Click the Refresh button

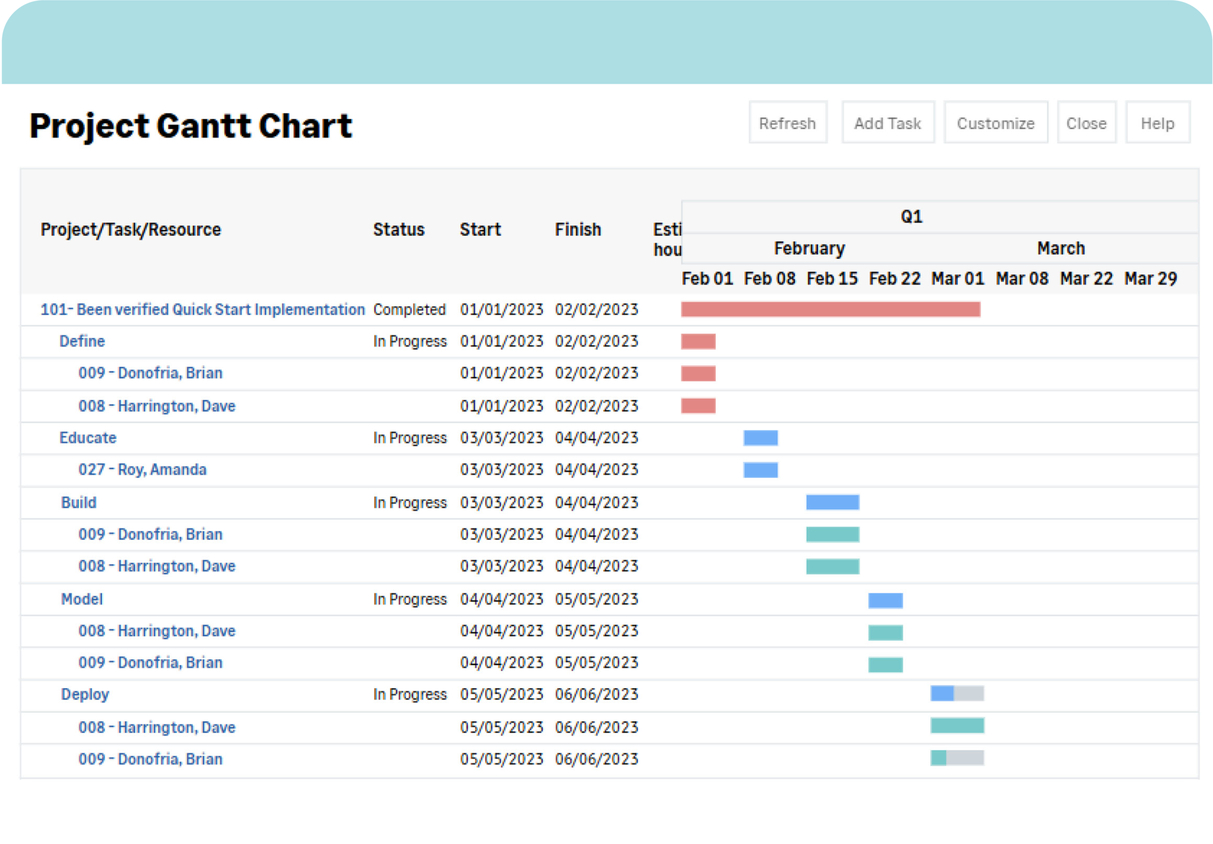(788, 122)
